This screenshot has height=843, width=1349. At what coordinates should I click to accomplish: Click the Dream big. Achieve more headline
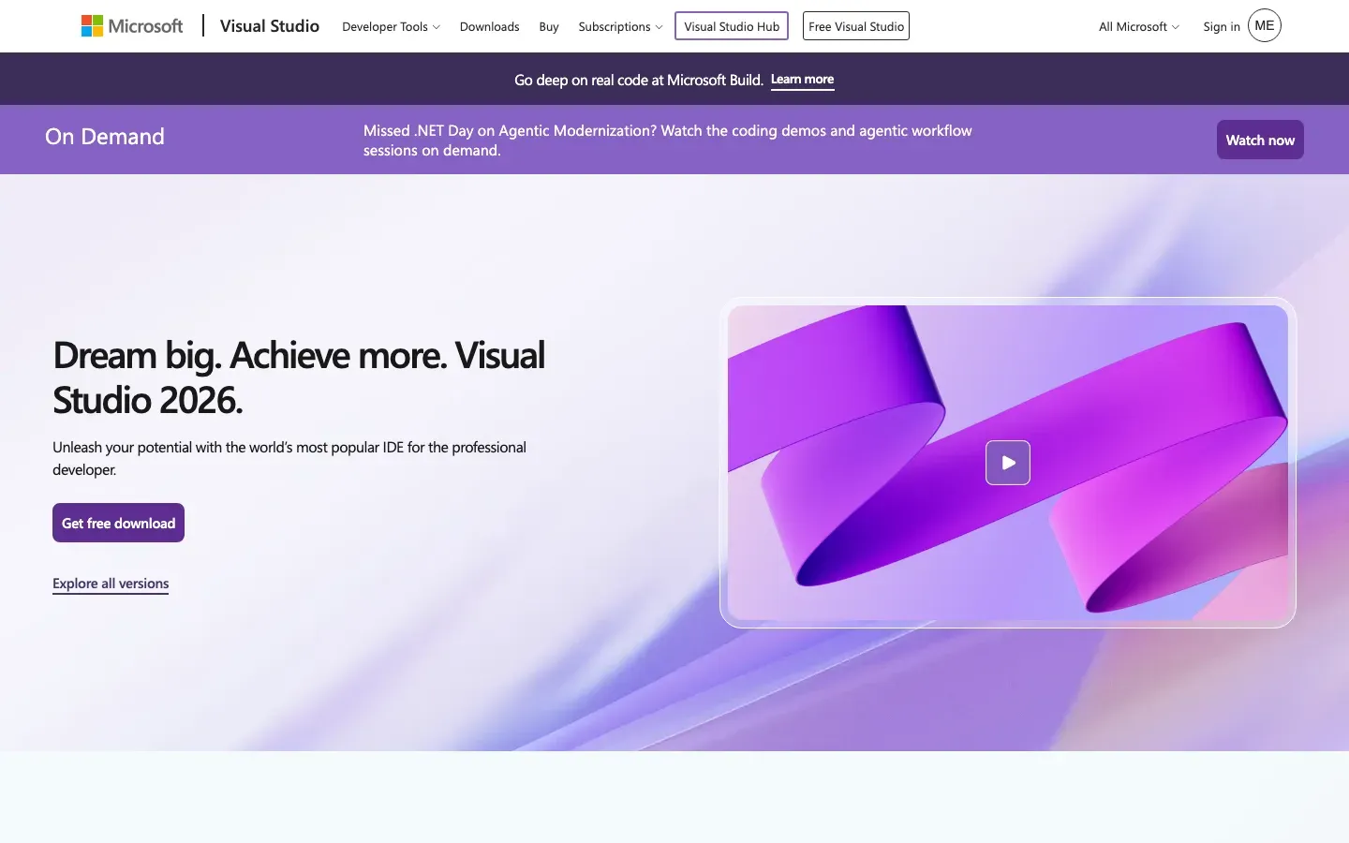(299, 377)
